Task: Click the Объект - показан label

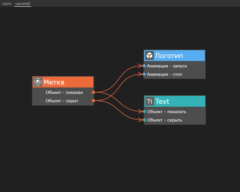Action: (64, 92)
